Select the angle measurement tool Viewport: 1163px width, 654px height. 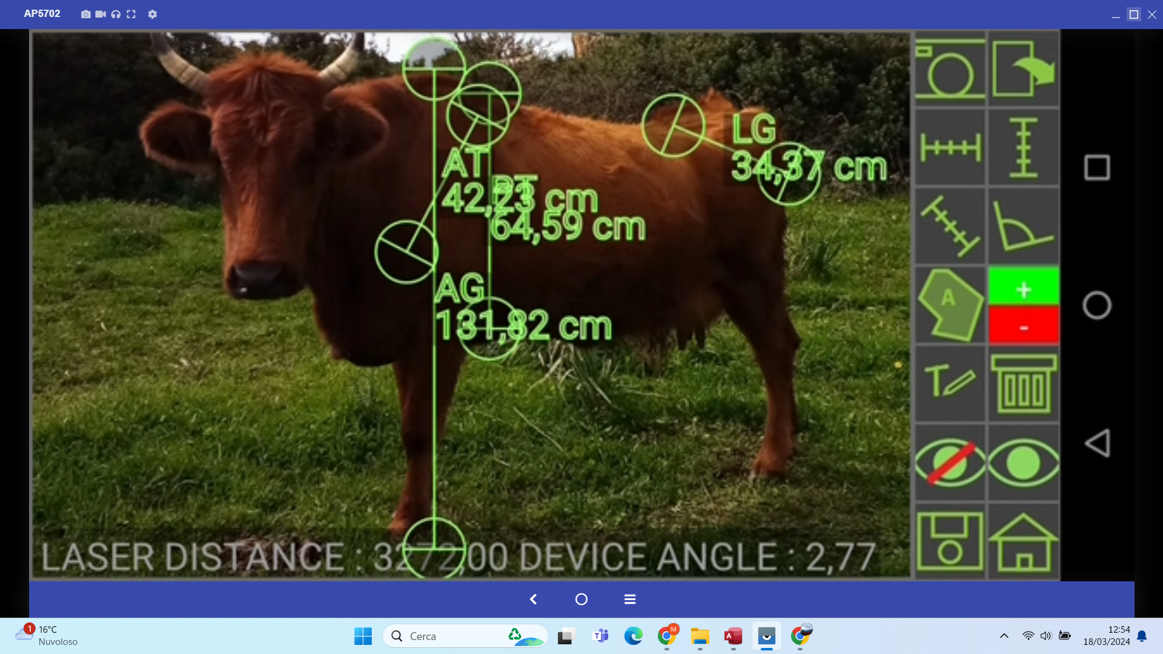coord(1023,226)
